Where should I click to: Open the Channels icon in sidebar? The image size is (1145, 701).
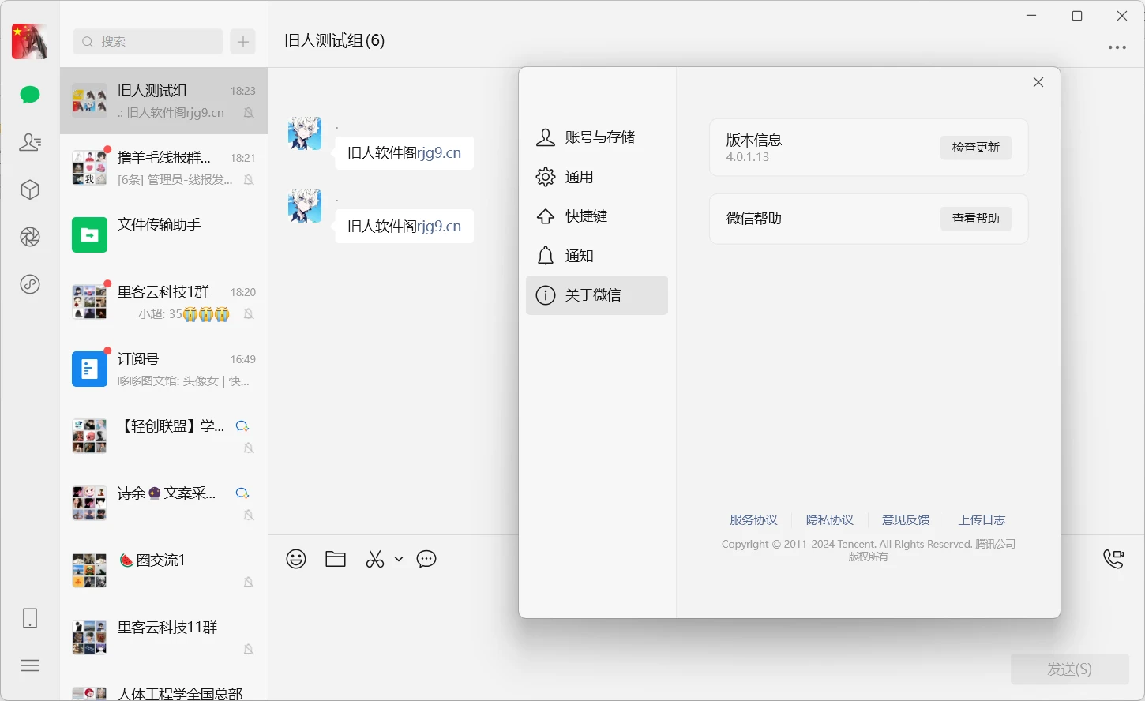(x=30, y=284)
